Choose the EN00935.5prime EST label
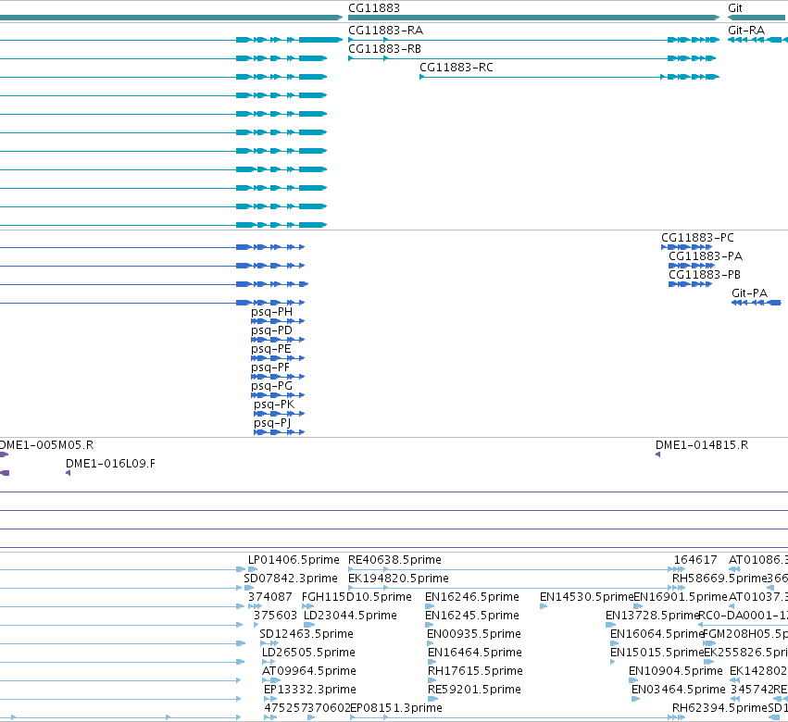 point(474,635)
